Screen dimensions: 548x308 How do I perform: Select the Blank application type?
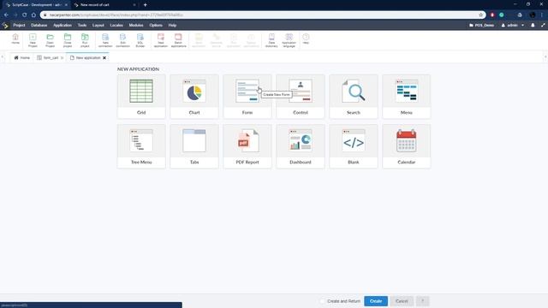[x=354, y=146]
